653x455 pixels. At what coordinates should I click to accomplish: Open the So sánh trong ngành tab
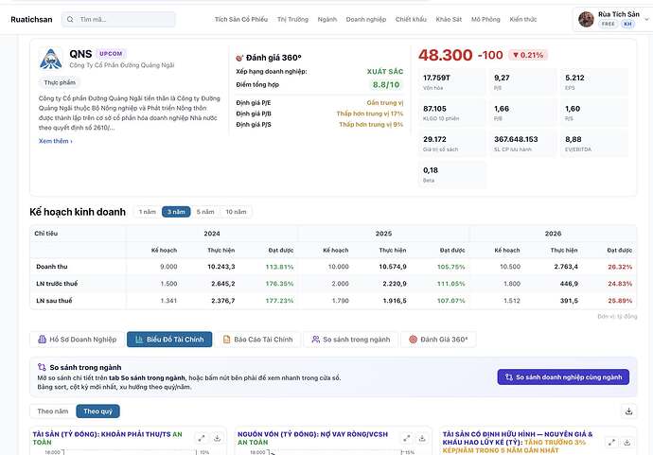(351, 340)
